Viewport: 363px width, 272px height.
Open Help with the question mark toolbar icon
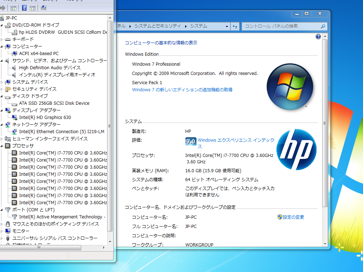(24, 8)
